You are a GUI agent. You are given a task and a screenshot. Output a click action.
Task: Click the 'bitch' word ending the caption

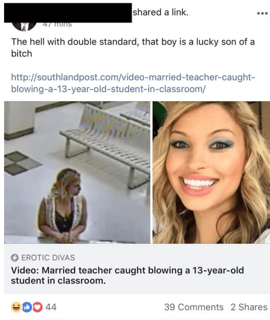coord(22,54)
